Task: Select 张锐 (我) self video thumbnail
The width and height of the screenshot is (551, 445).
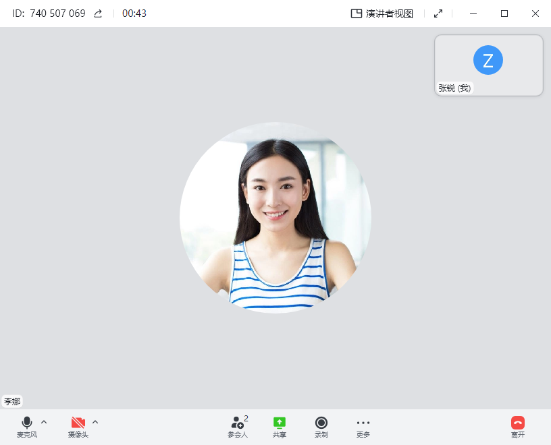Action: [x=489, y=65]
